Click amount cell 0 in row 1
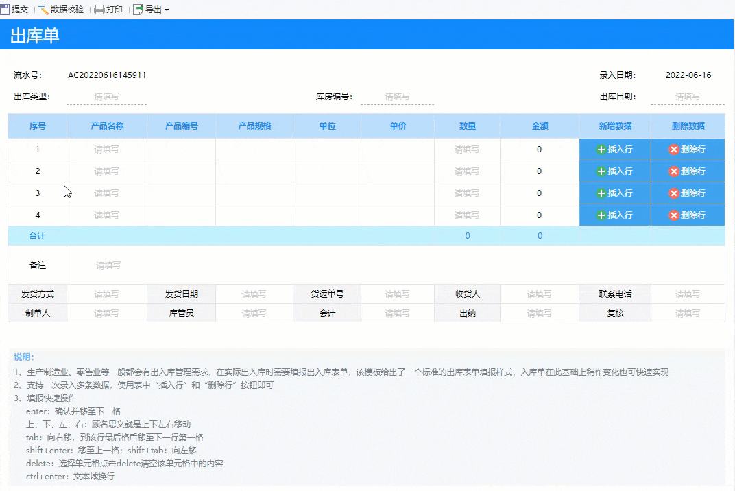Screen dimensions: 735x491 (540, 149)
